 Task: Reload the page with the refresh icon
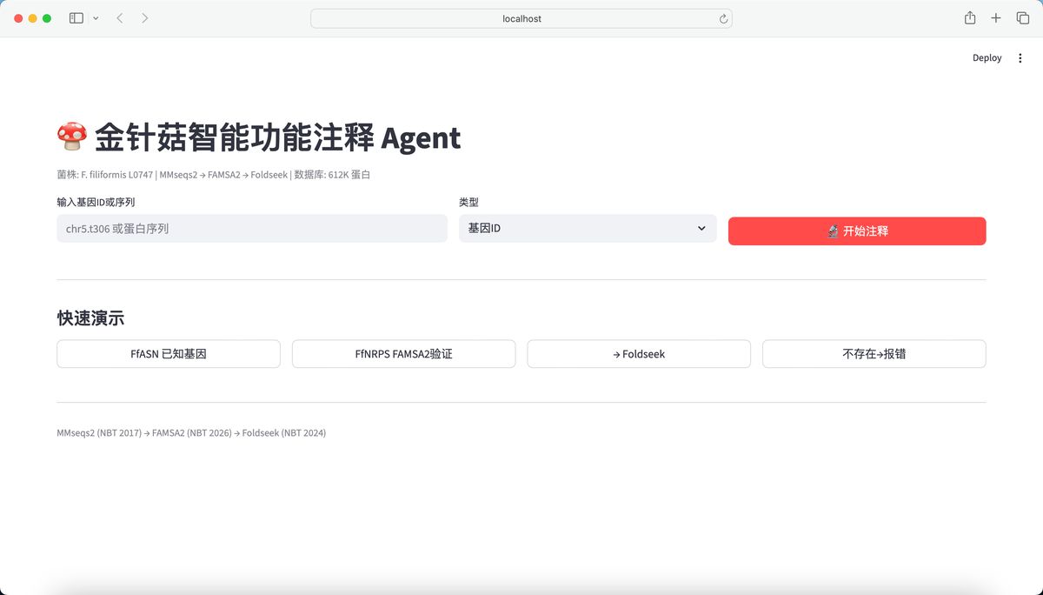(723, 18)
